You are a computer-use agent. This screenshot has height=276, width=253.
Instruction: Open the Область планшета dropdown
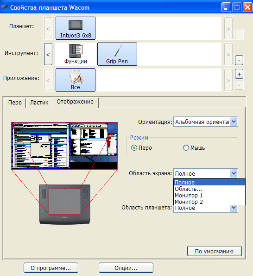206,208
